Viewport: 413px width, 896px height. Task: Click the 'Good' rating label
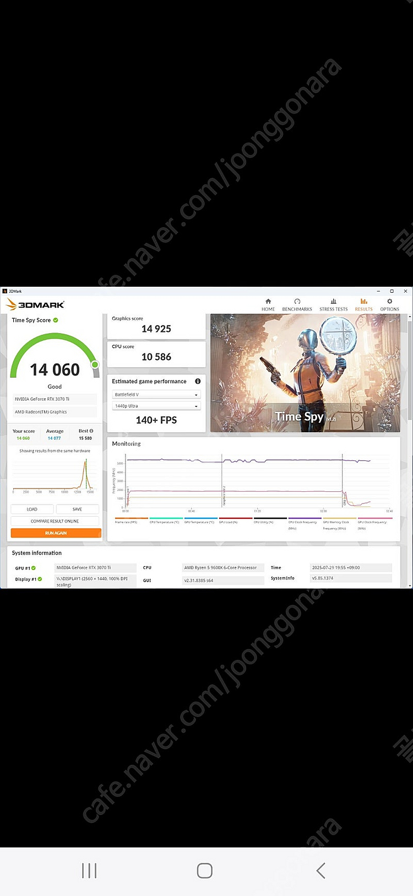pos(55,387)
